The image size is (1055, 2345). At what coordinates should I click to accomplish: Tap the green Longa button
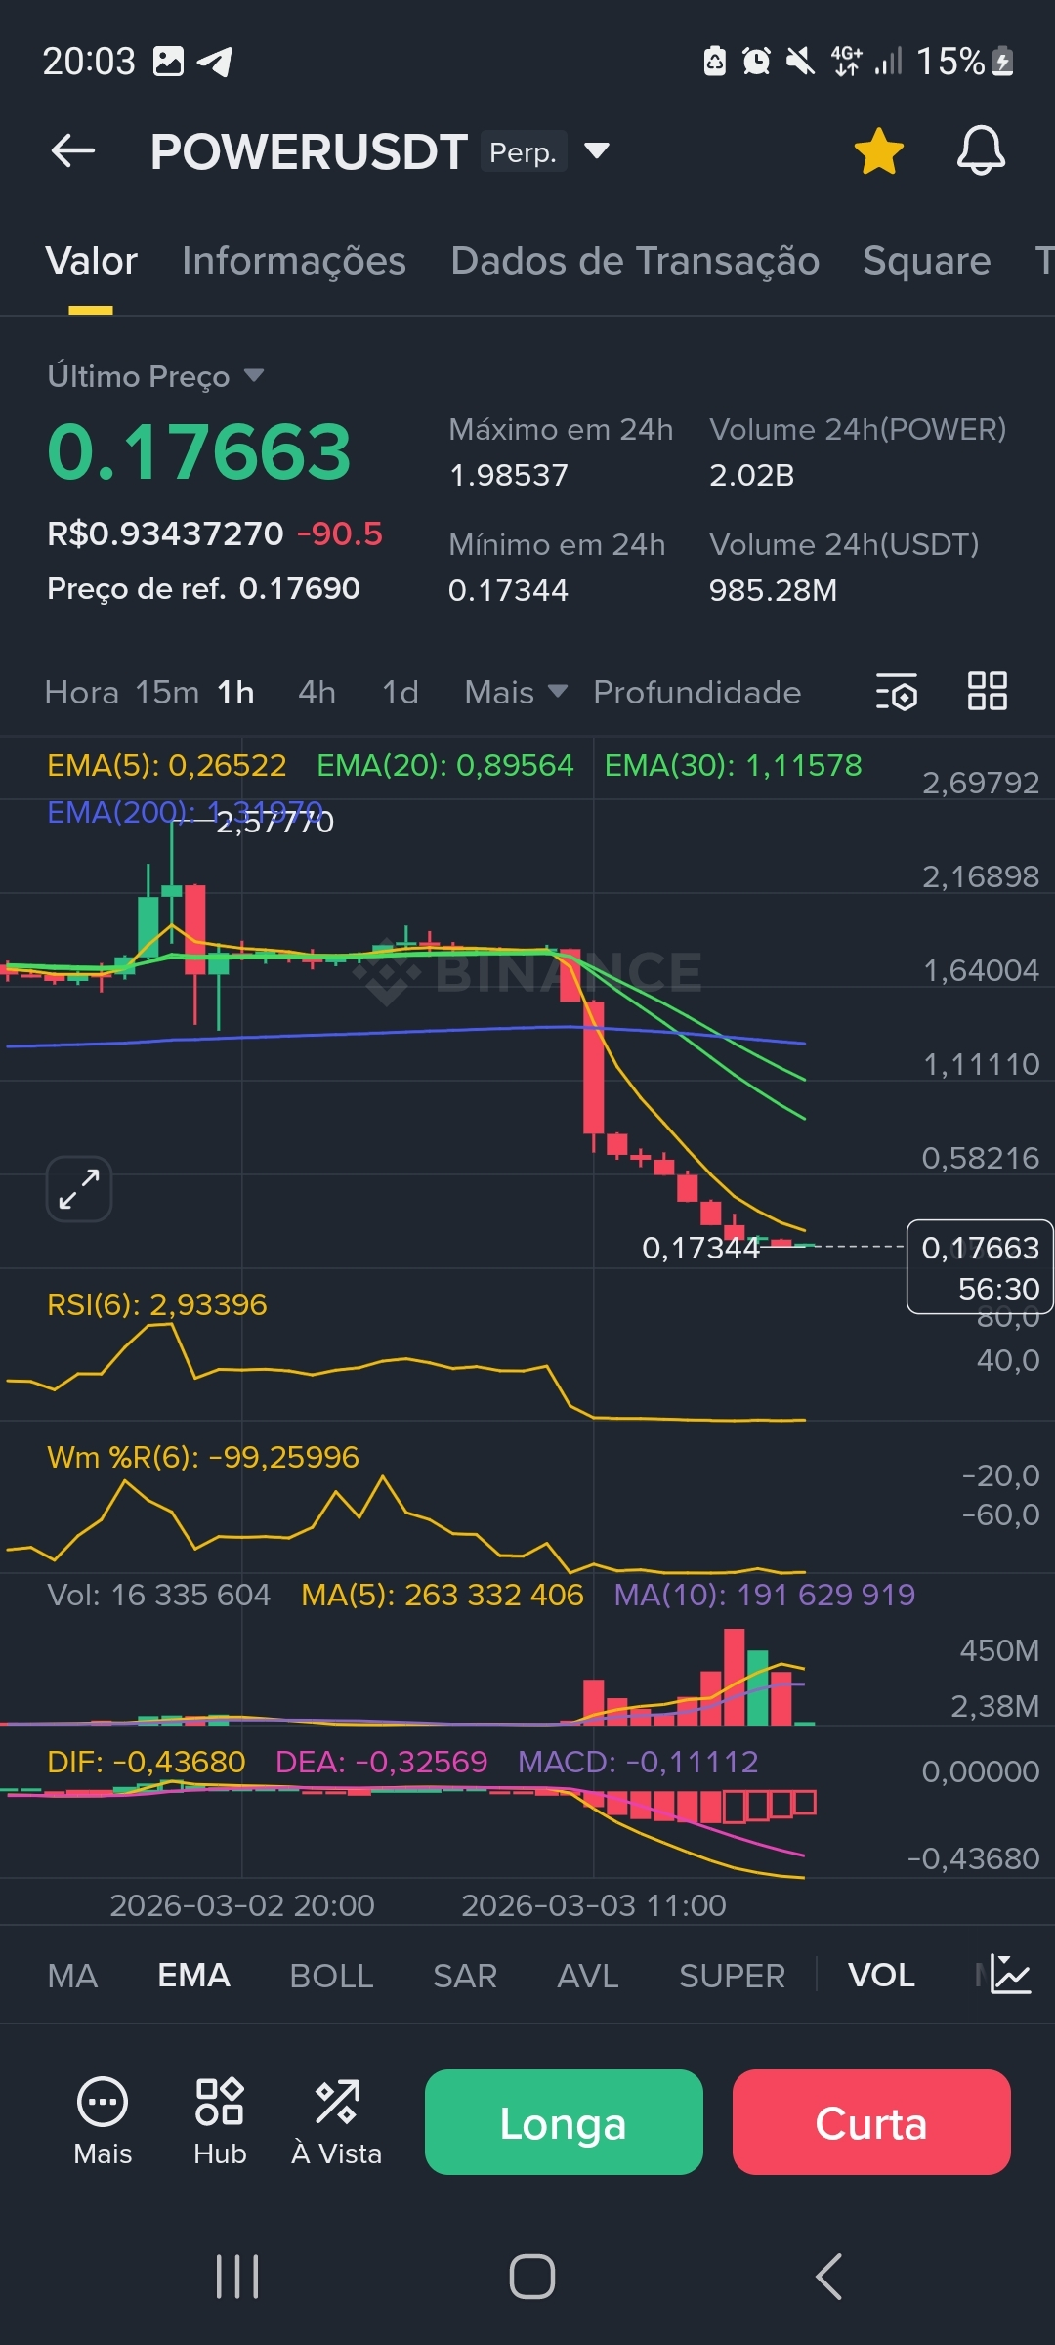[564, 2122]
